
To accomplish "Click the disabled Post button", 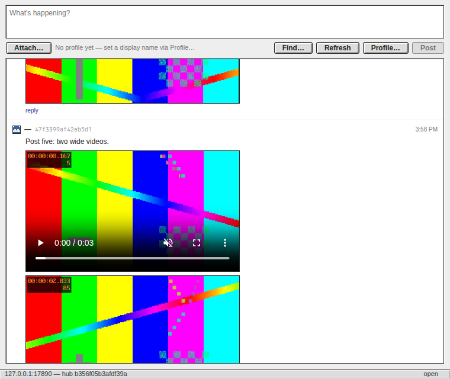I will [x=428, y=47].
